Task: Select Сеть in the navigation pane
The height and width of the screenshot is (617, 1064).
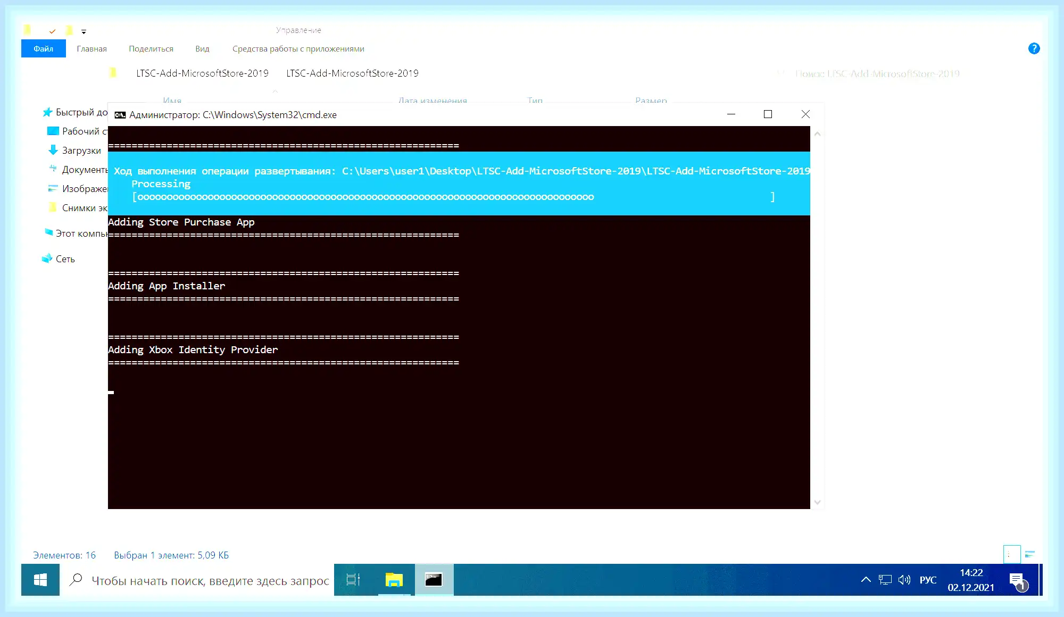Action: click(x=59, y=259)
